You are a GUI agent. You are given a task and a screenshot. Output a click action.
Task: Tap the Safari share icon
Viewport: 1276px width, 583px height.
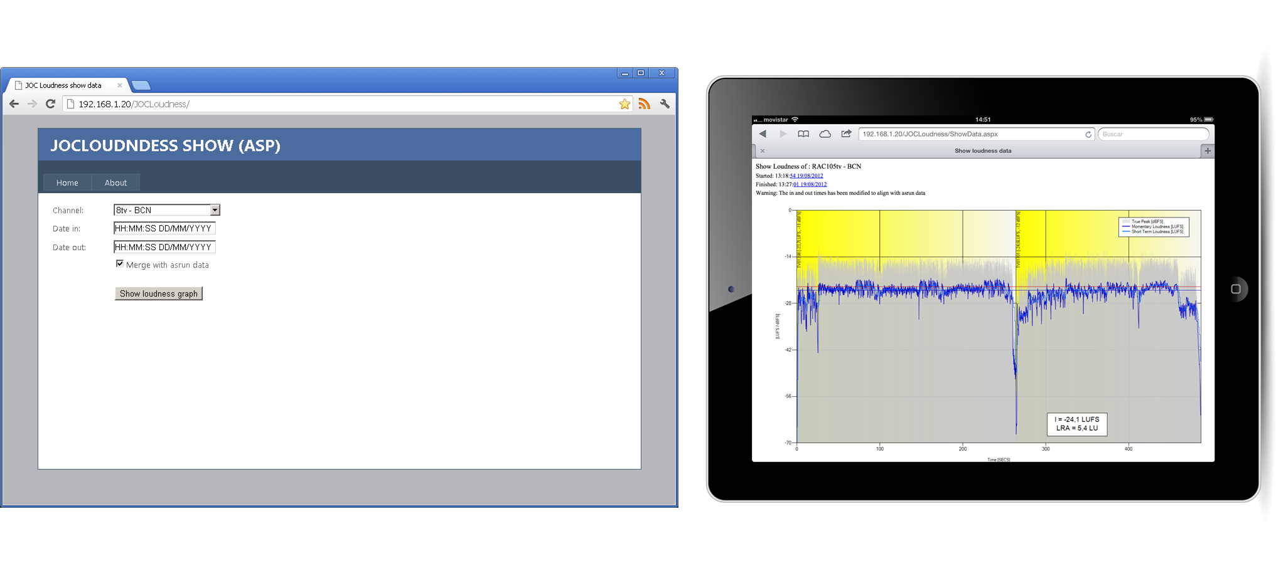point(846,134)
